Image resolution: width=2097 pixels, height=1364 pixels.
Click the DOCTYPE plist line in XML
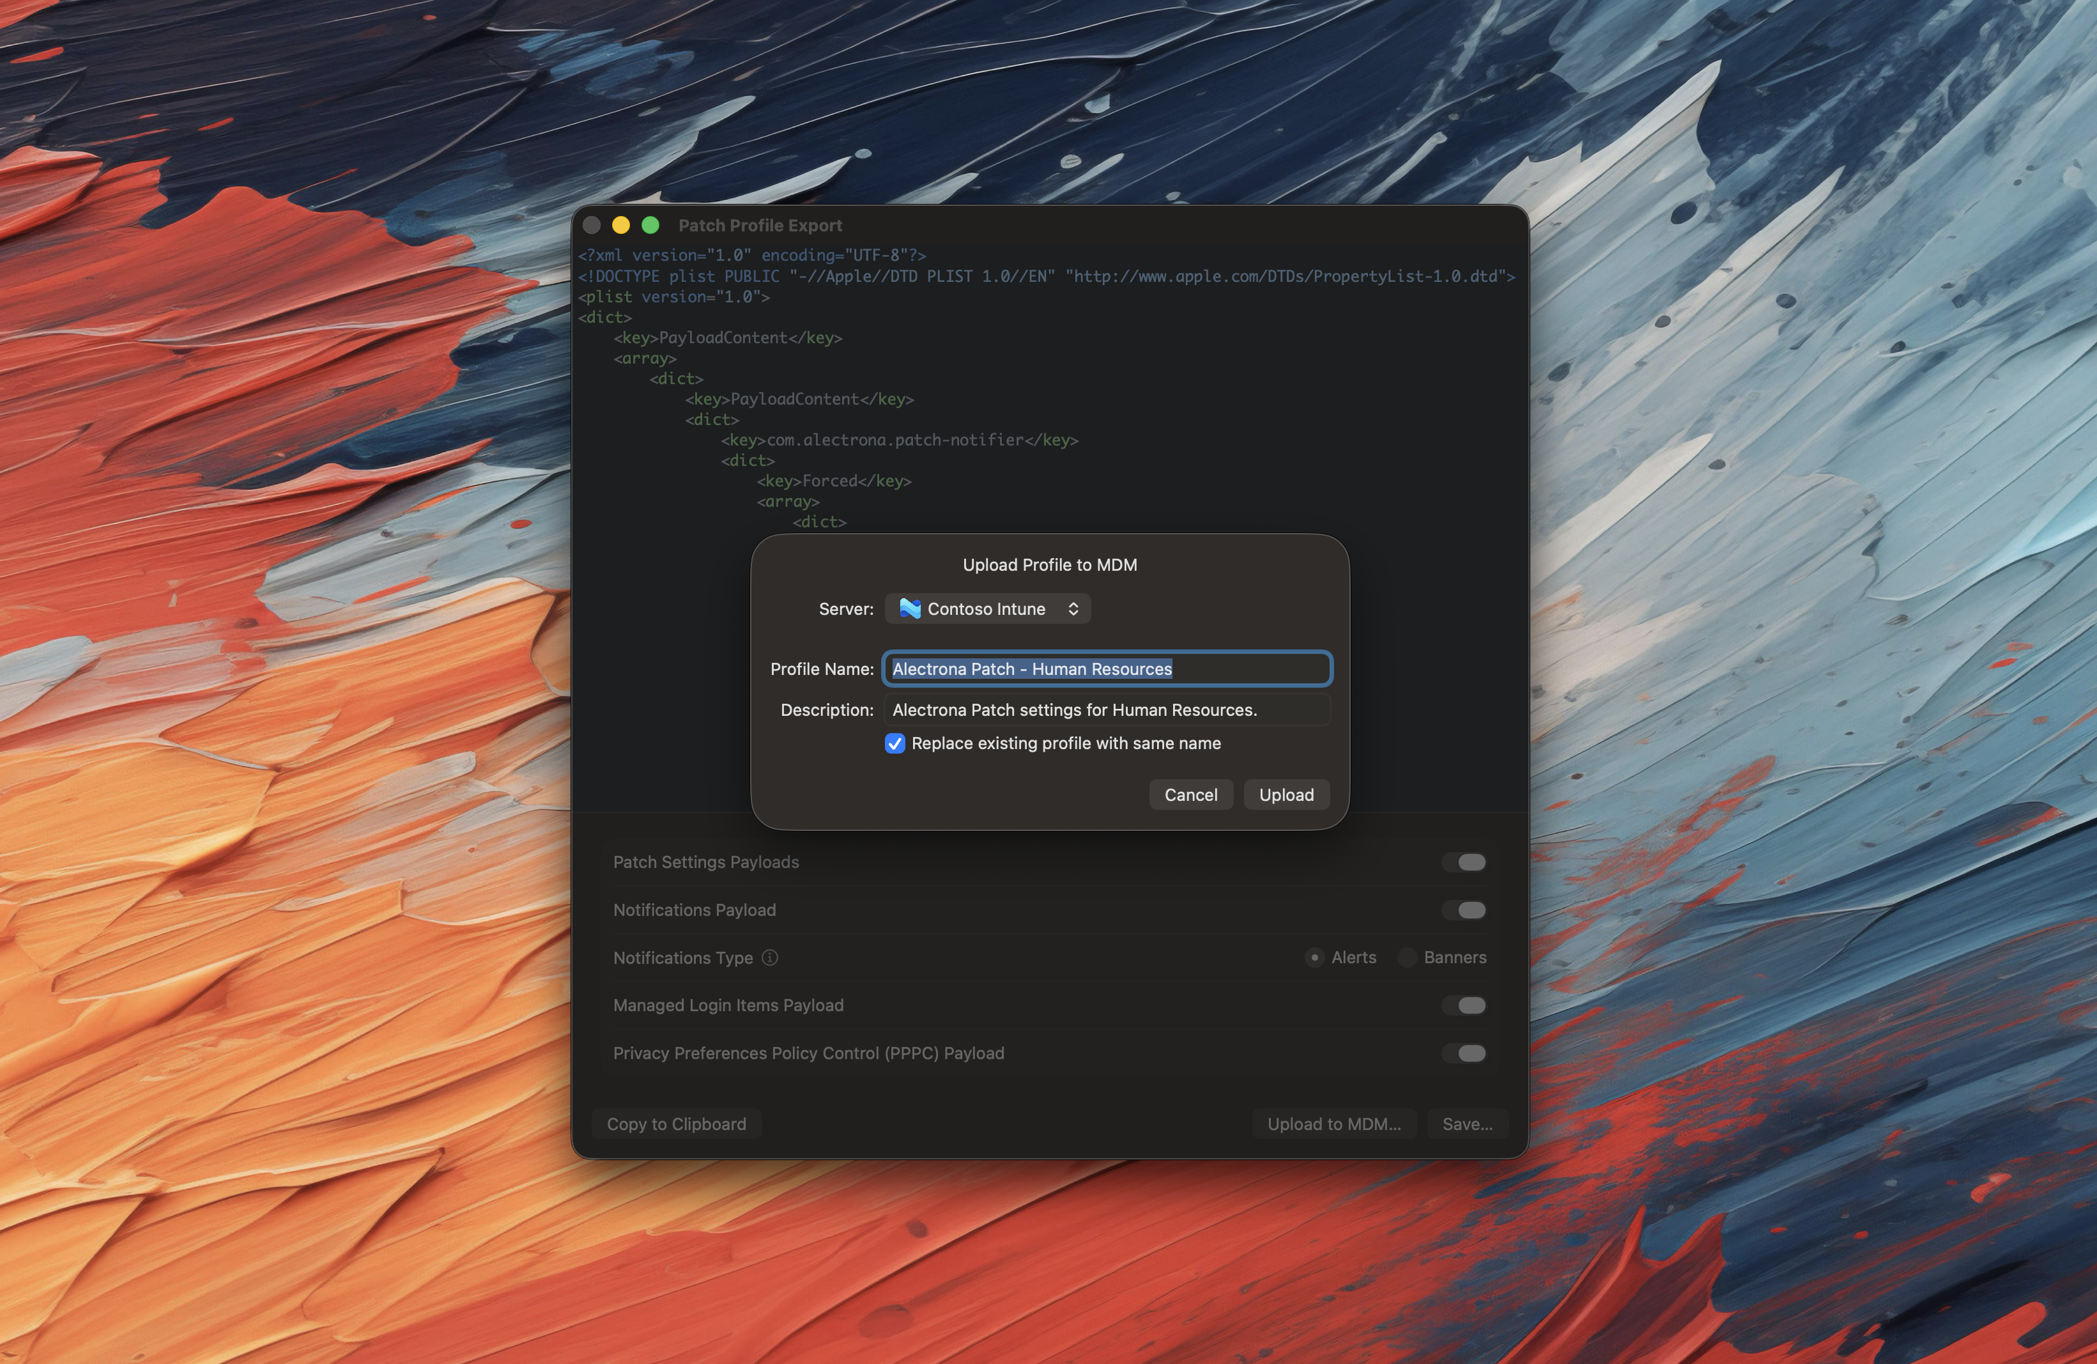tap(1046, 277)
